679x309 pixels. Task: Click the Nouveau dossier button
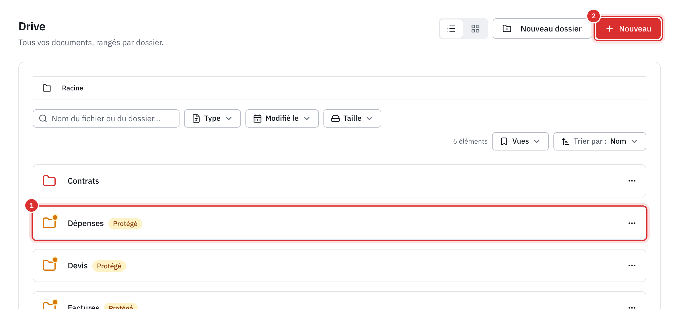pyautogui.click(x=542, y=29)
